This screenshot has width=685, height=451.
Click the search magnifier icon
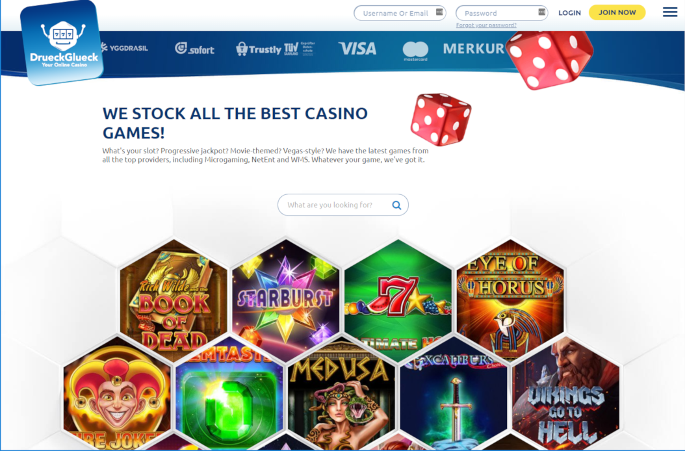point(396,205)
